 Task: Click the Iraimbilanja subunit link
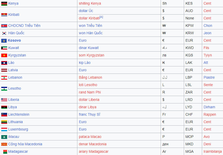coord(213,151)
